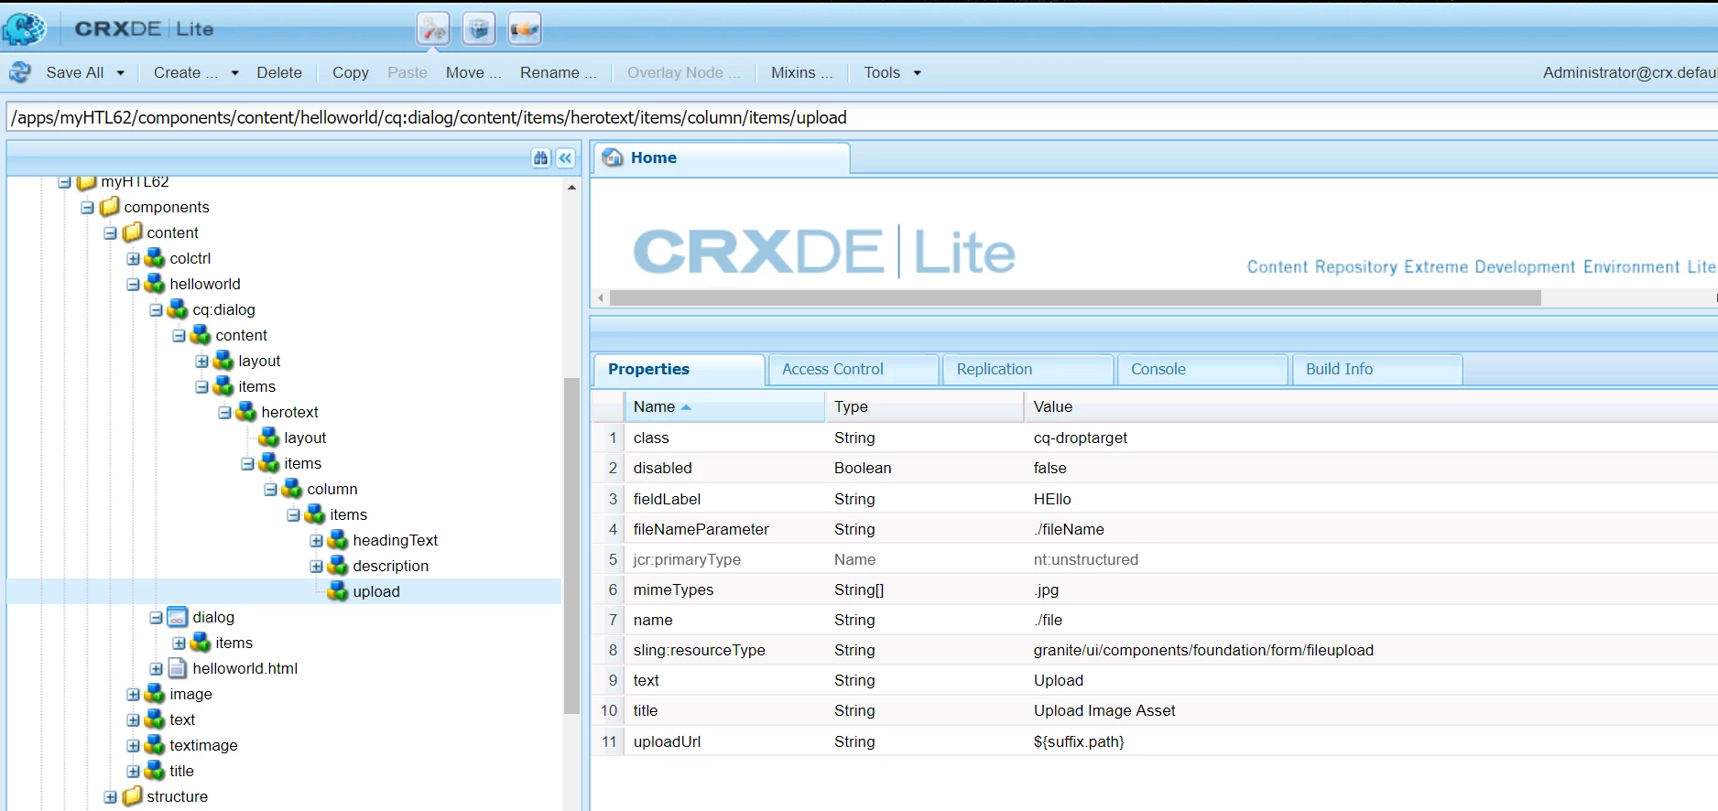Screen dimensions: 1718x811
Task: Select the myHTL62 folder icon
Action: coord(87,182)
